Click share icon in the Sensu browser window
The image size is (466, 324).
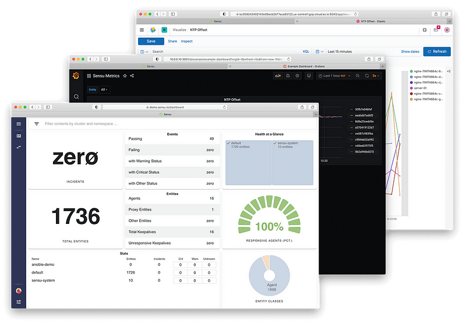tap(302, 107)
